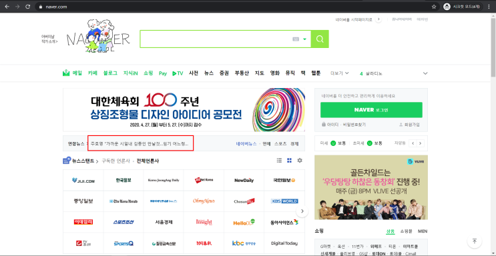This screenshot has width=496, height=256.
Task: Open Naver Pay link
Action: [163, 73]
